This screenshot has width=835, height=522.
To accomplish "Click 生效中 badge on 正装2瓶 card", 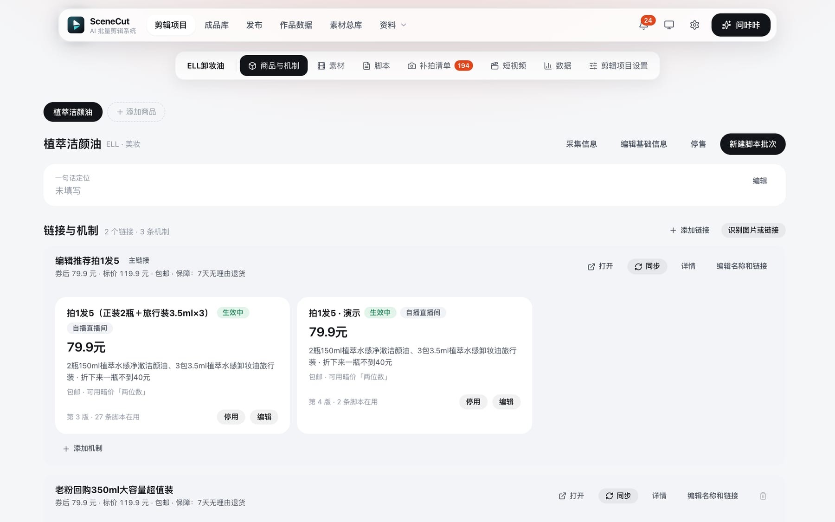I will pos(233,313).
